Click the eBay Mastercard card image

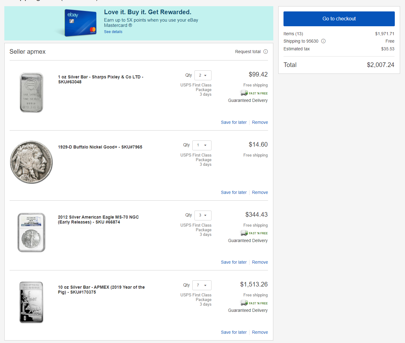tap(80, 23)
